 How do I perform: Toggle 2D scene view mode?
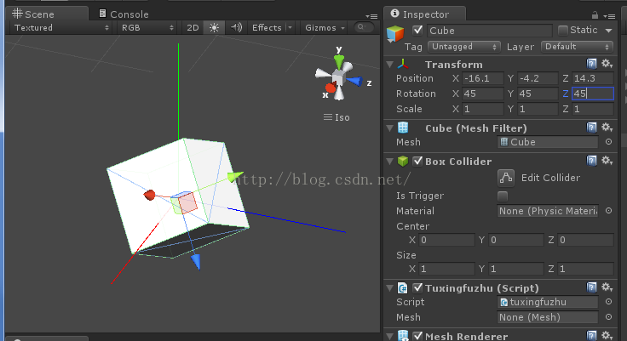193,27
